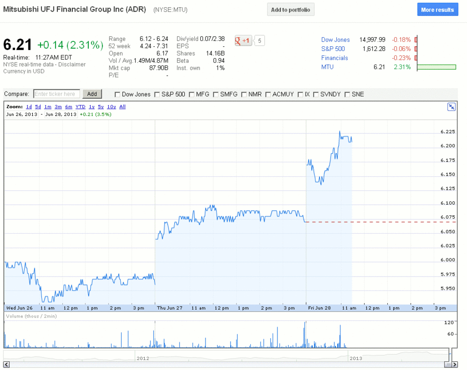Image resolution: width=467 pixels, height=370 pixels.
Task: Check the S&P 500 compare checkbox
Action: point(157,94)
